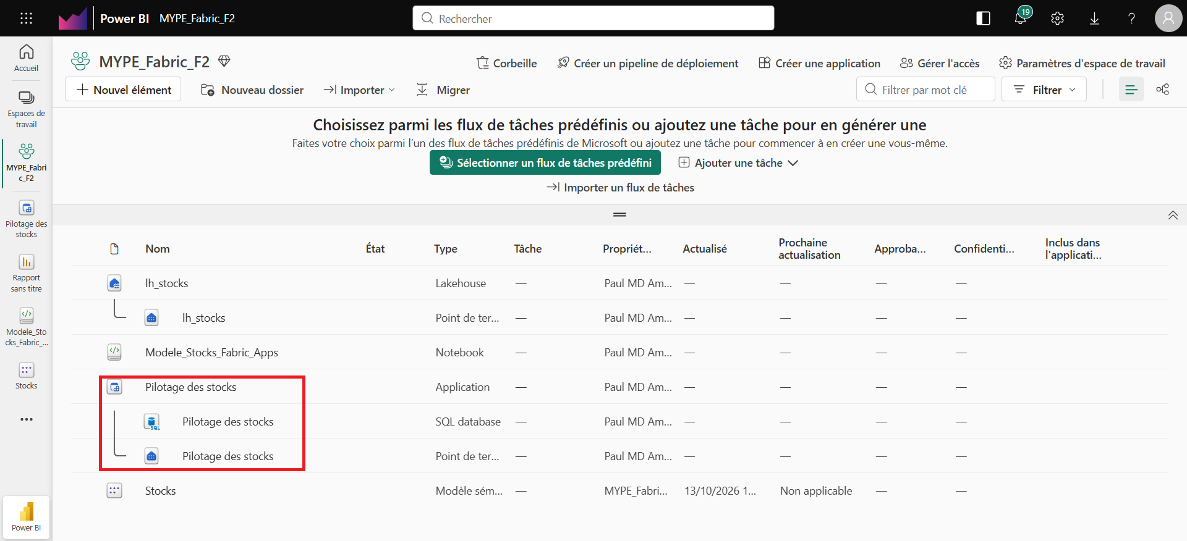
Task: Click Créer une application
Action: [819, 63]
